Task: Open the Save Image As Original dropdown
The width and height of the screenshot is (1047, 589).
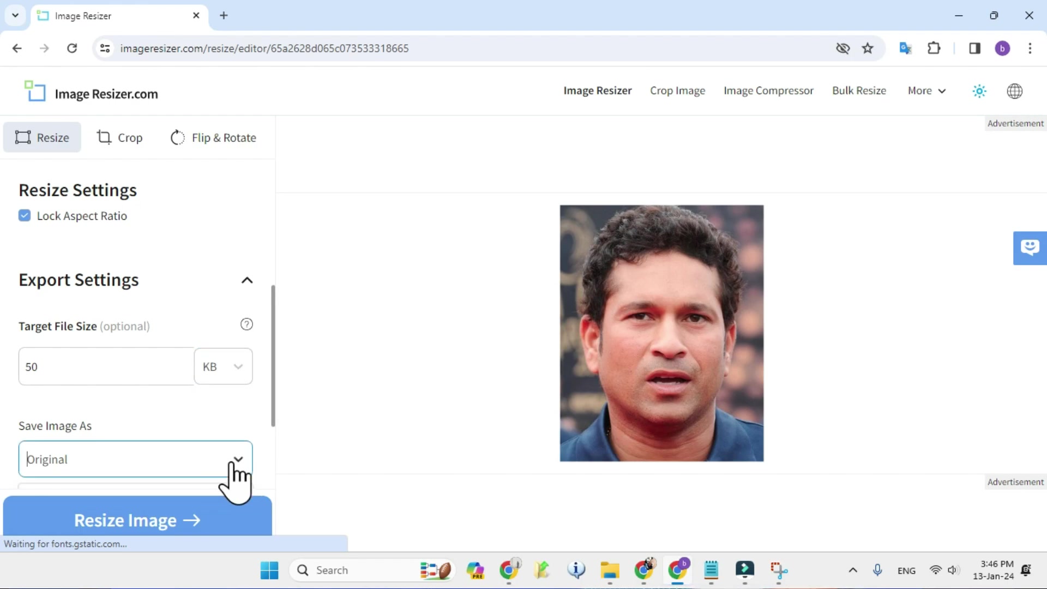Action: point(135,459)
